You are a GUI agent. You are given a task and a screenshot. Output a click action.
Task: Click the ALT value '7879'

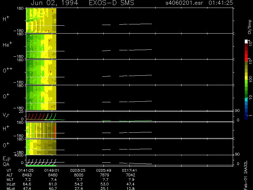coord(104,175)
